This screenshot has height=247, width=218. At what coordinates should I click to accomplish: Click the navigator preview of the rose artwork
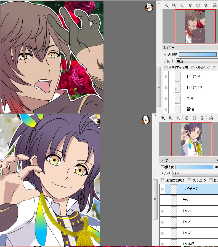tap(195, 26)
